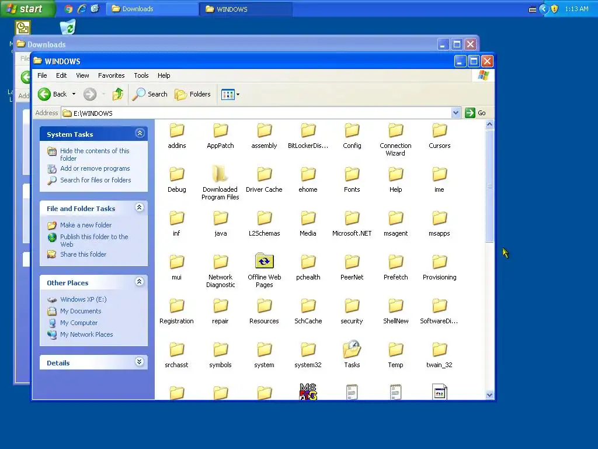Switch to Downloads taskbar button
Image resolution: width=598 pixels, height=449 pixels.
[x=152, y=9]
